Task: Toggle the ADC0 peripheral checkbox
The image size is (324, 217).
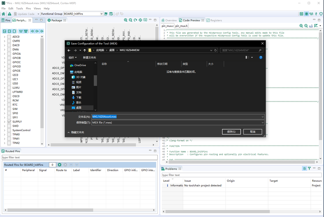Action: [x=9, y=37]
